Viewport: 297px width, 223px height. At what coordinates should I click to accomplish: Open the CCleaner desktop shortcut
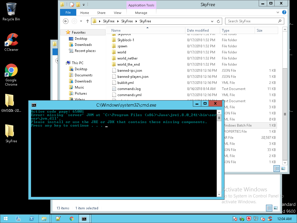click(11, 41)
